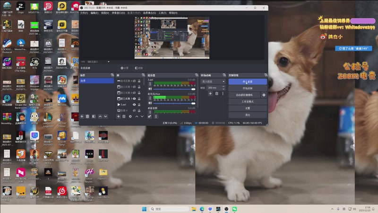Select the 场景 item in scenes list
The height and width of the screenshot is (213, 378).
[97, 80]
